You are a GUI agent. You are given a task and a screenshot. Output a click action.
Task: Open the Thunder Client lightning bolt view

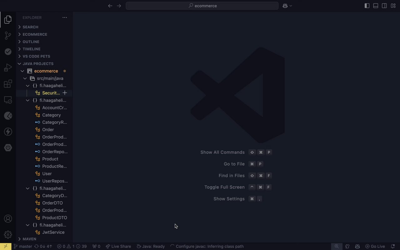click(8, 132)
